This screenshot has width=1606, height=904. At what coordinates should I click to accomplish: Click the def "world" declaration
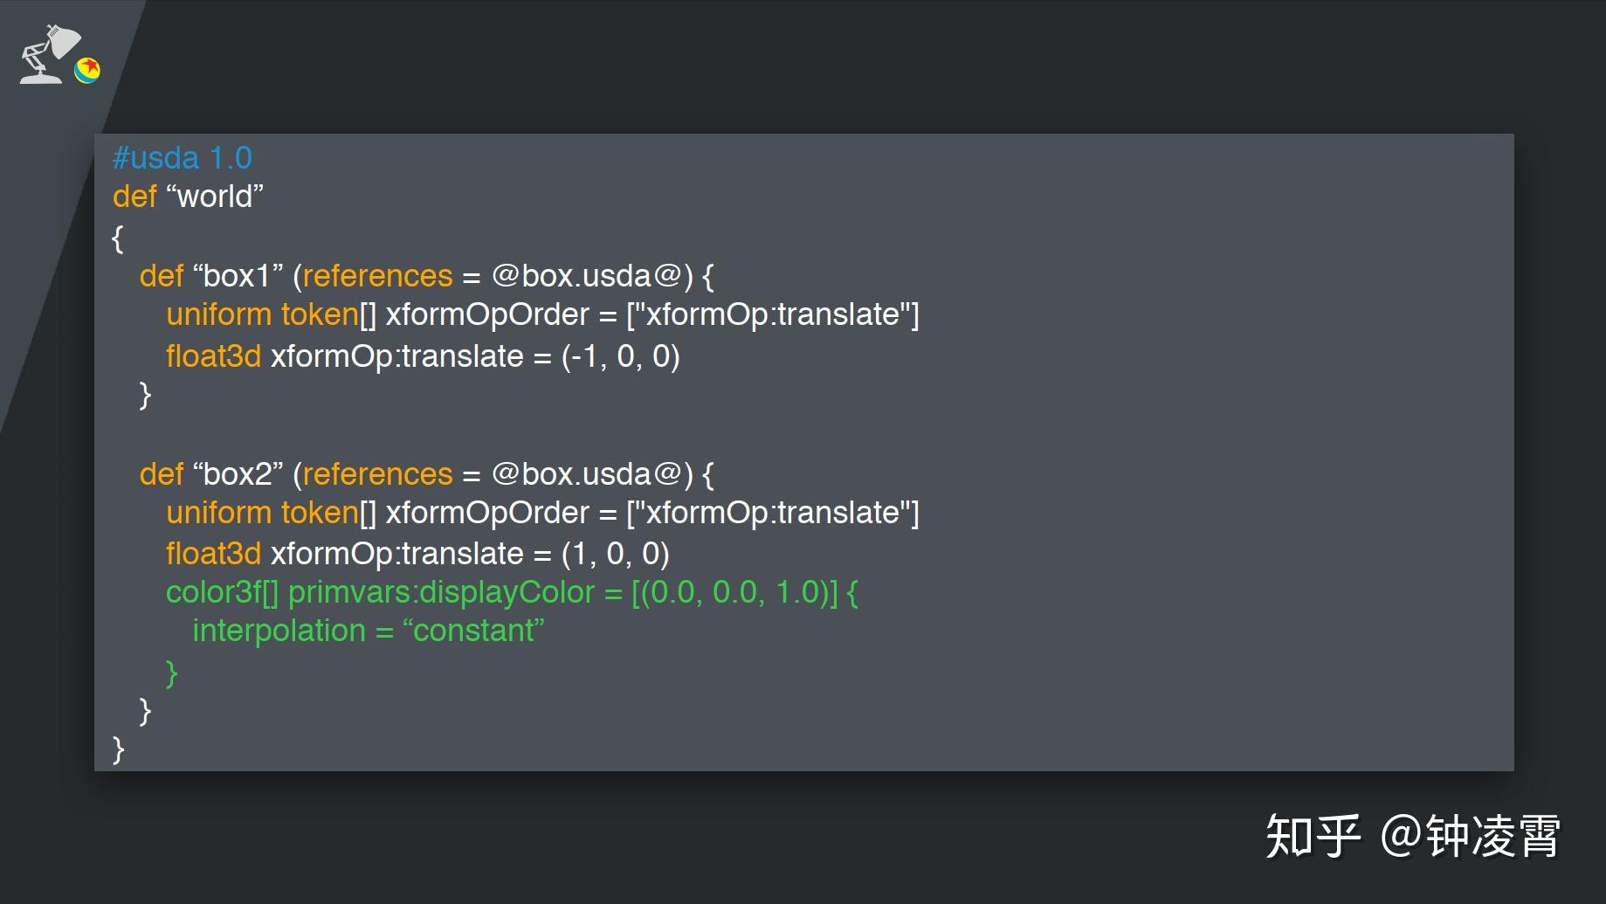pyautogui.click(x=188, y=197)
